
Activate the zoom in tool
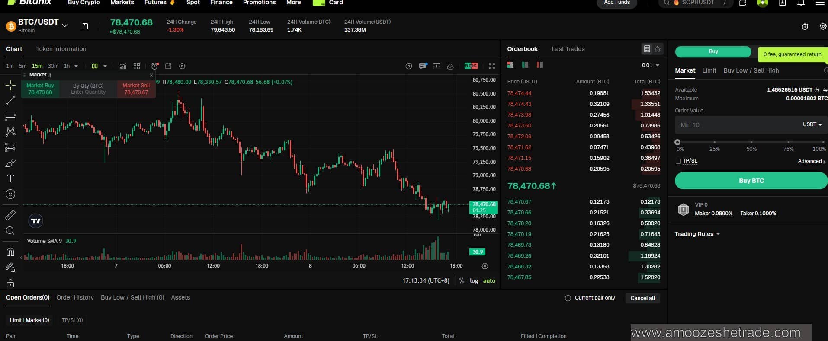pos(10,230)
